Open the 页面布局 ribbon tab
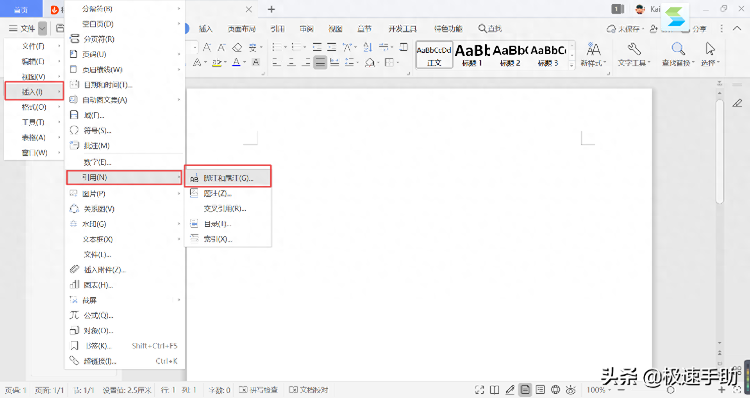The height and width of the screenshot is (398, 750). pos(241,28)
